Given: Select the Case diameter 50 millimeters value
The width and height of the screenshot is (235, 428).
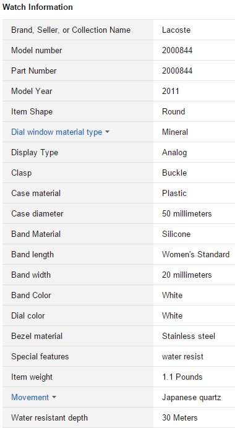Looking at the screenshot, I should click(x=187, y=213).
